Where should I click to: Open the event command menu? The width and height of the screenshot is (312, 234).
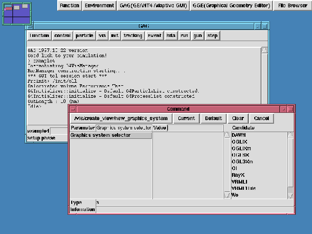154,35
